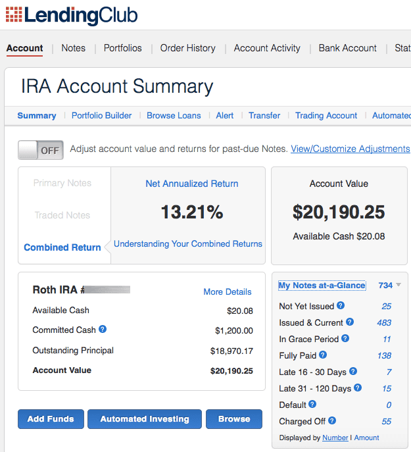This screenshot has height=452, width=411.
Task: Go to Browse Loans sub-tab
Action: (174, 116)
